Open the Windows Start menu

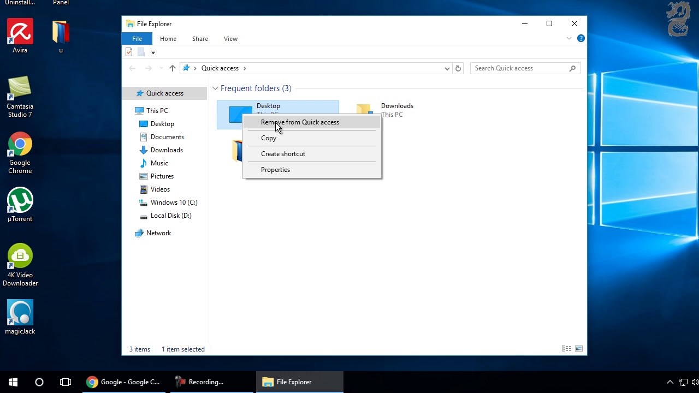pyautogui.click(x=13, y=382)
